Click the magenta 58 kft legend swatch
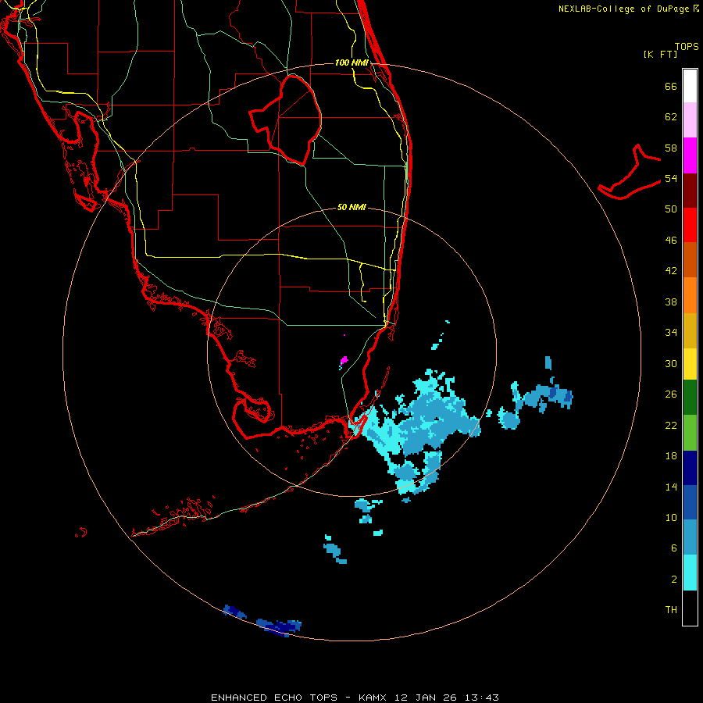 690,155
